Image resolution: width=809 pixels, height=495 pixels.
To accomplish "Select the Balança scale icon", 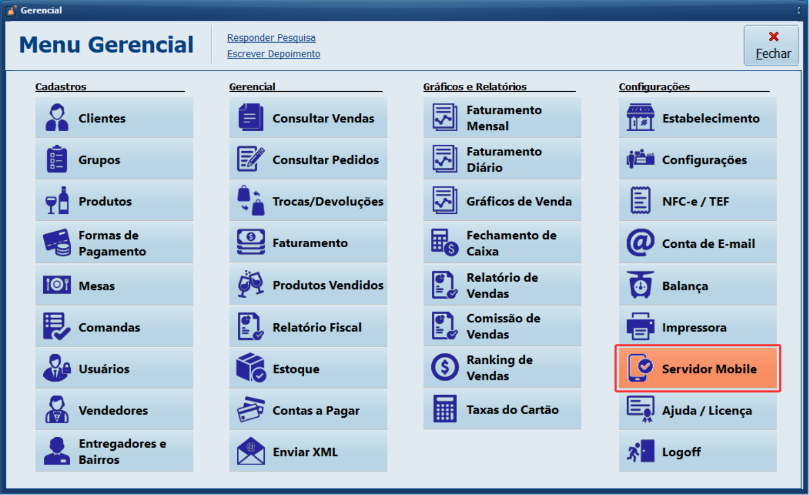I will pos(640,286).
